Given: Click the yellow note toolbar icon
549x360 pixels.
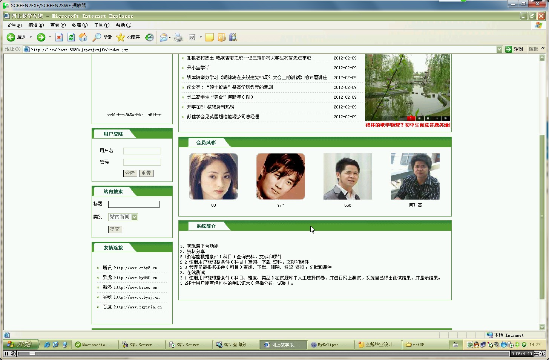Looking at the screenshot, I should pos(210,37).
